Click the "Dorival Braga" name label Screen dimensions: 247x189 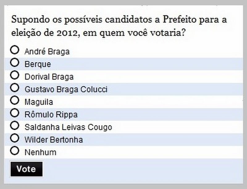(x=49, y=77)
